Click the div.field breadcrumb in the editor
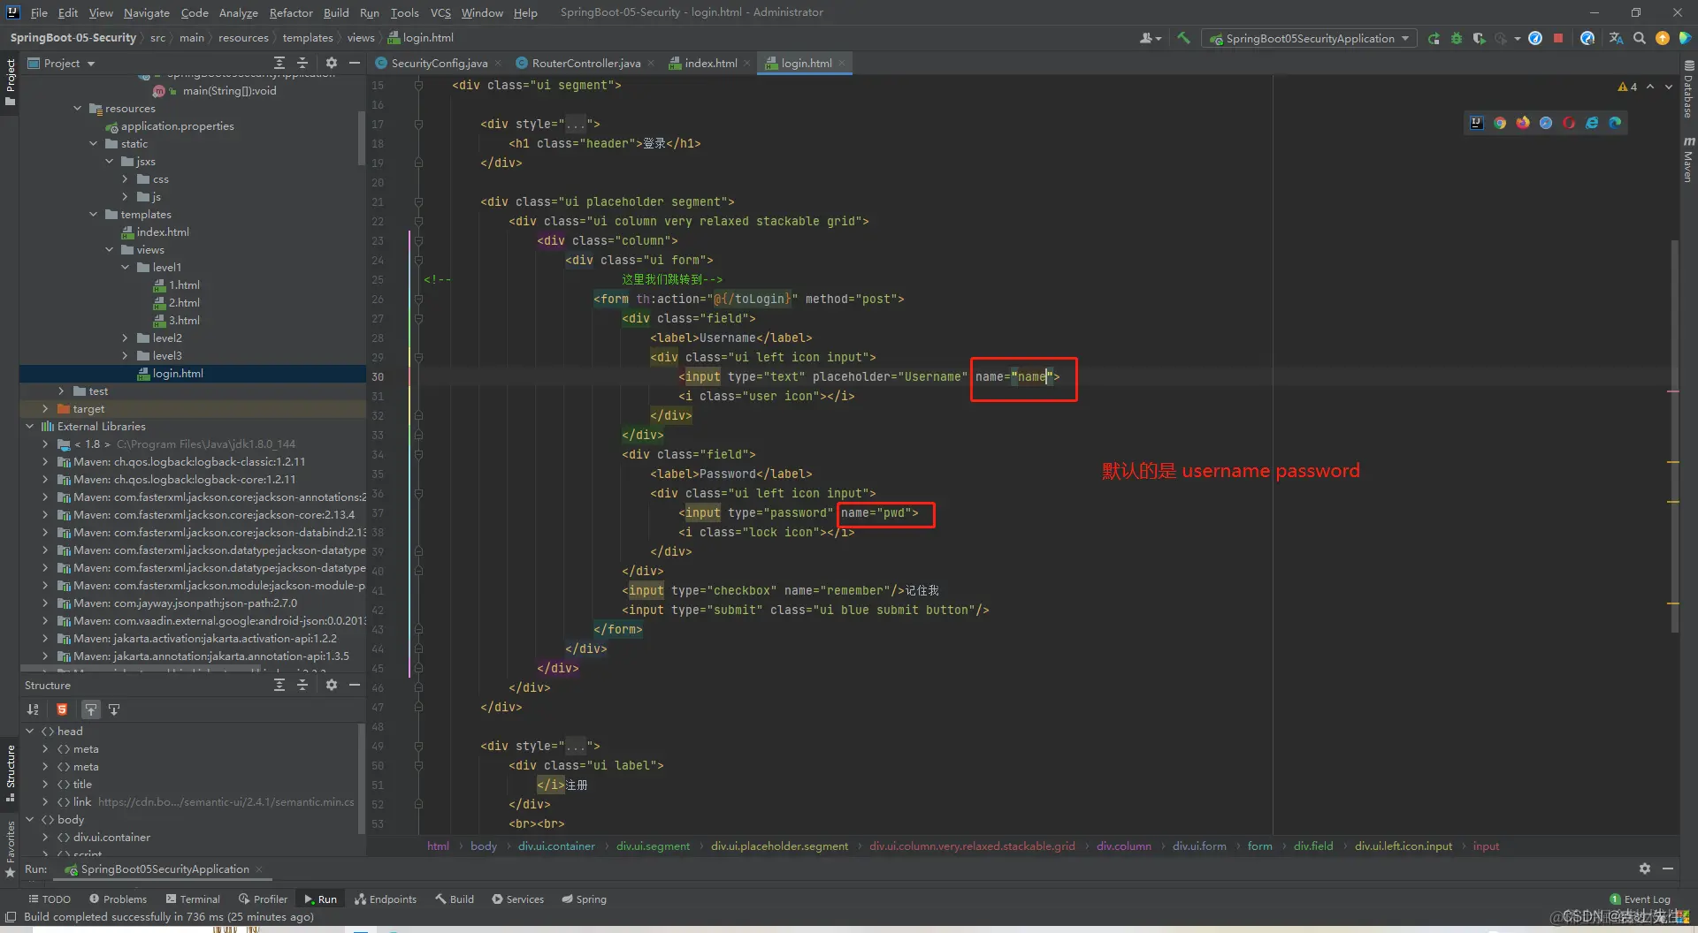 pos(1313,846)
